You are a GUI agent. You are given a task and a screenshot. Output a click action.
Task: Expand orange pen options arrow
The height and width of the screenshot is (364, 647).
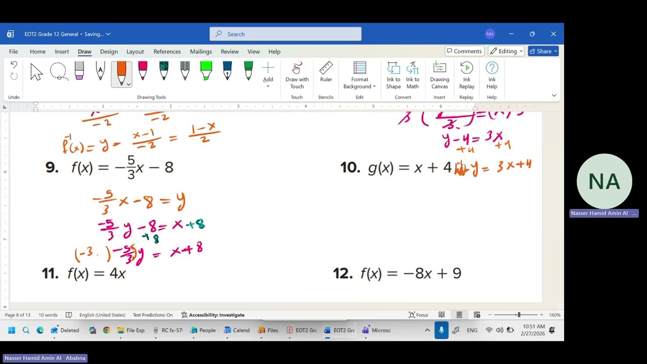pyautogui.click(x=128, y=84)
